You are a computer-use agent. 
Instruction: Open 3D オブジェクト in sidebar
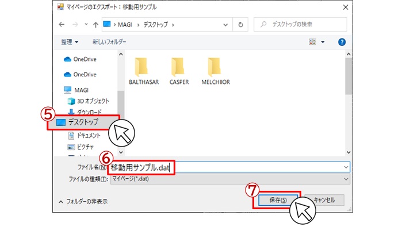(89, 101)
